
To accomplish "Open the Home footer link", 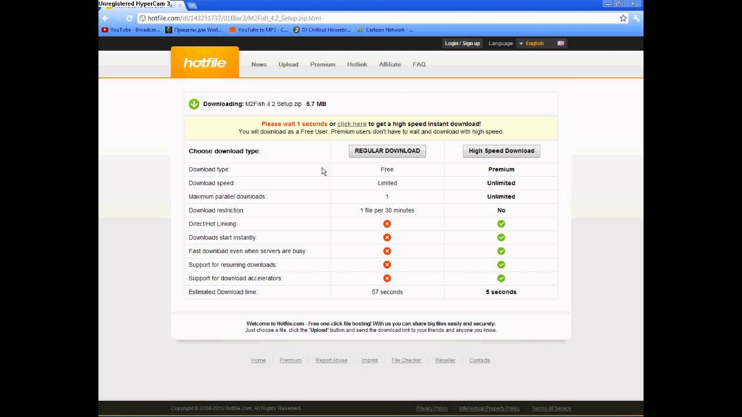I will pyautogui.click(x=259, y=360).
